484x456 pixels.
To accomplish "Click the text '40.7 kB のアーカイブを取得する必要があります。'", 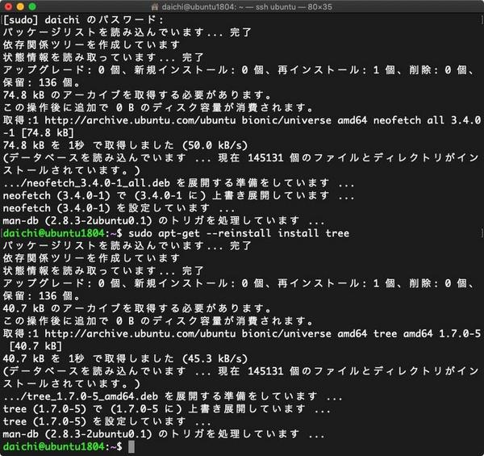I will pos(137,308).
